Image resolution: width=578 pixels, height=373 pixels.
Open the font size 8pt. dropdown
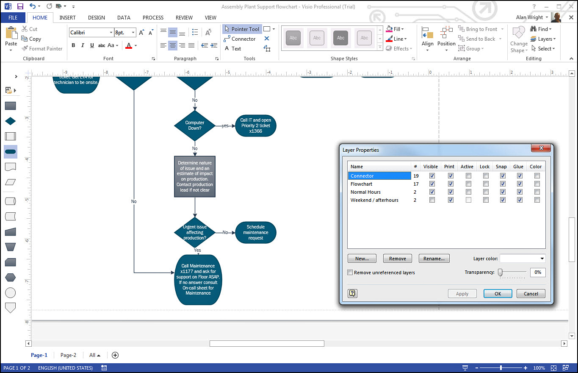133,33
